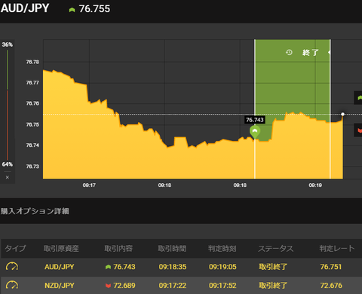The image size is (362, 294).
Task: Click the 購入オプション詳細 section heading
Action: click(35, 211)
